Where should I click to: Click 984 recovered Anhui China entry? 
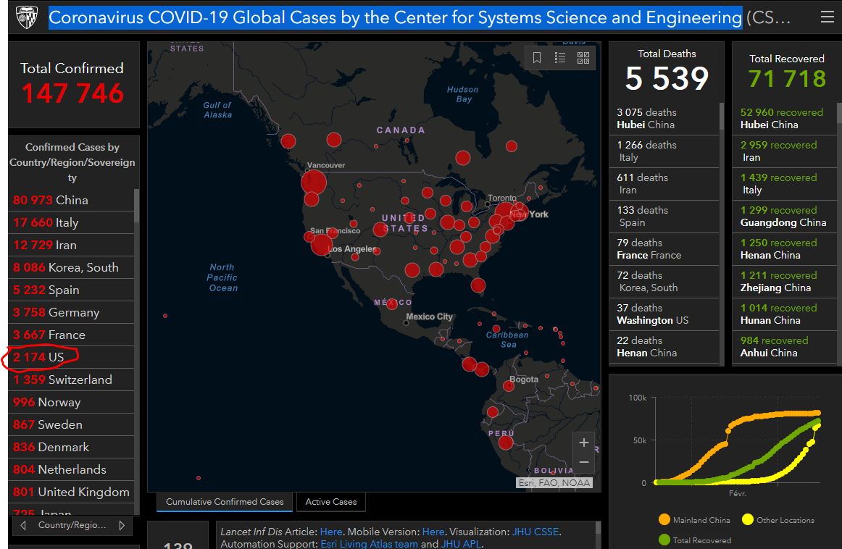pos(785,347)
